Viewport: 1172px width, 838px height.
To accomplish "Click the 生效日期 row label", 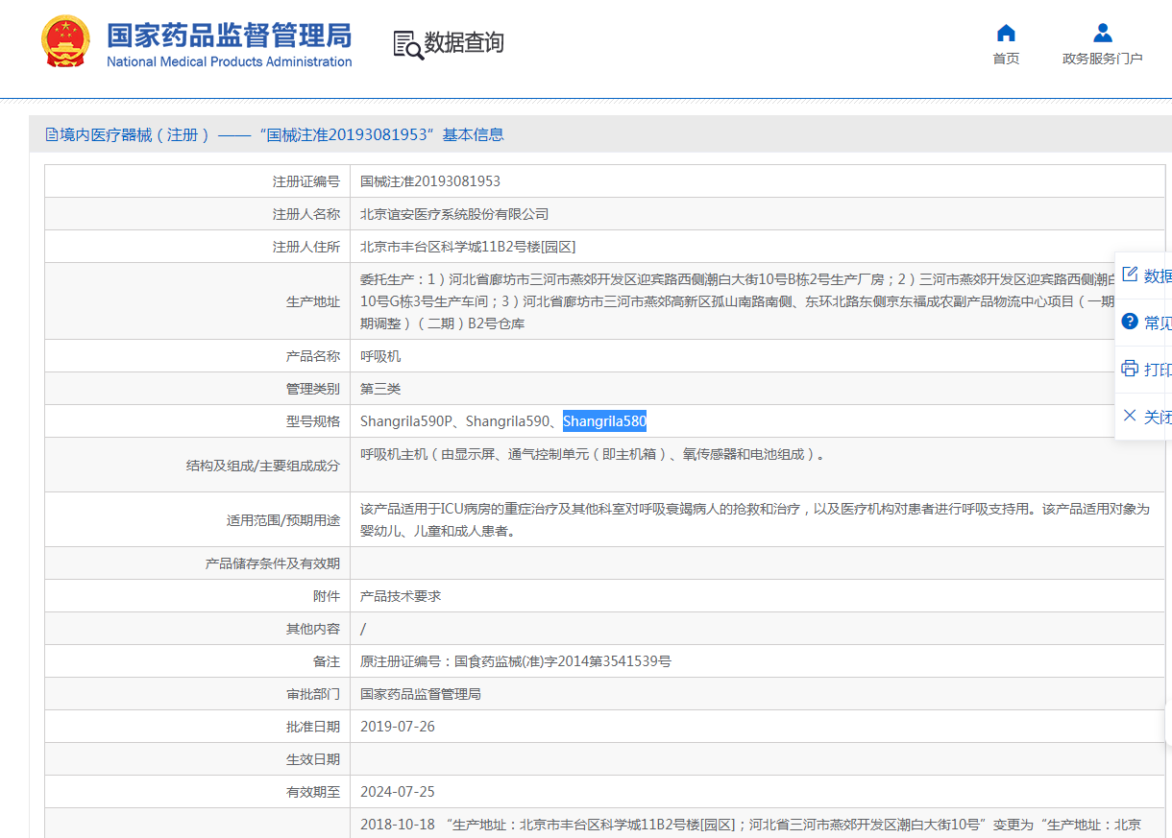I will (x=313, y=759).
